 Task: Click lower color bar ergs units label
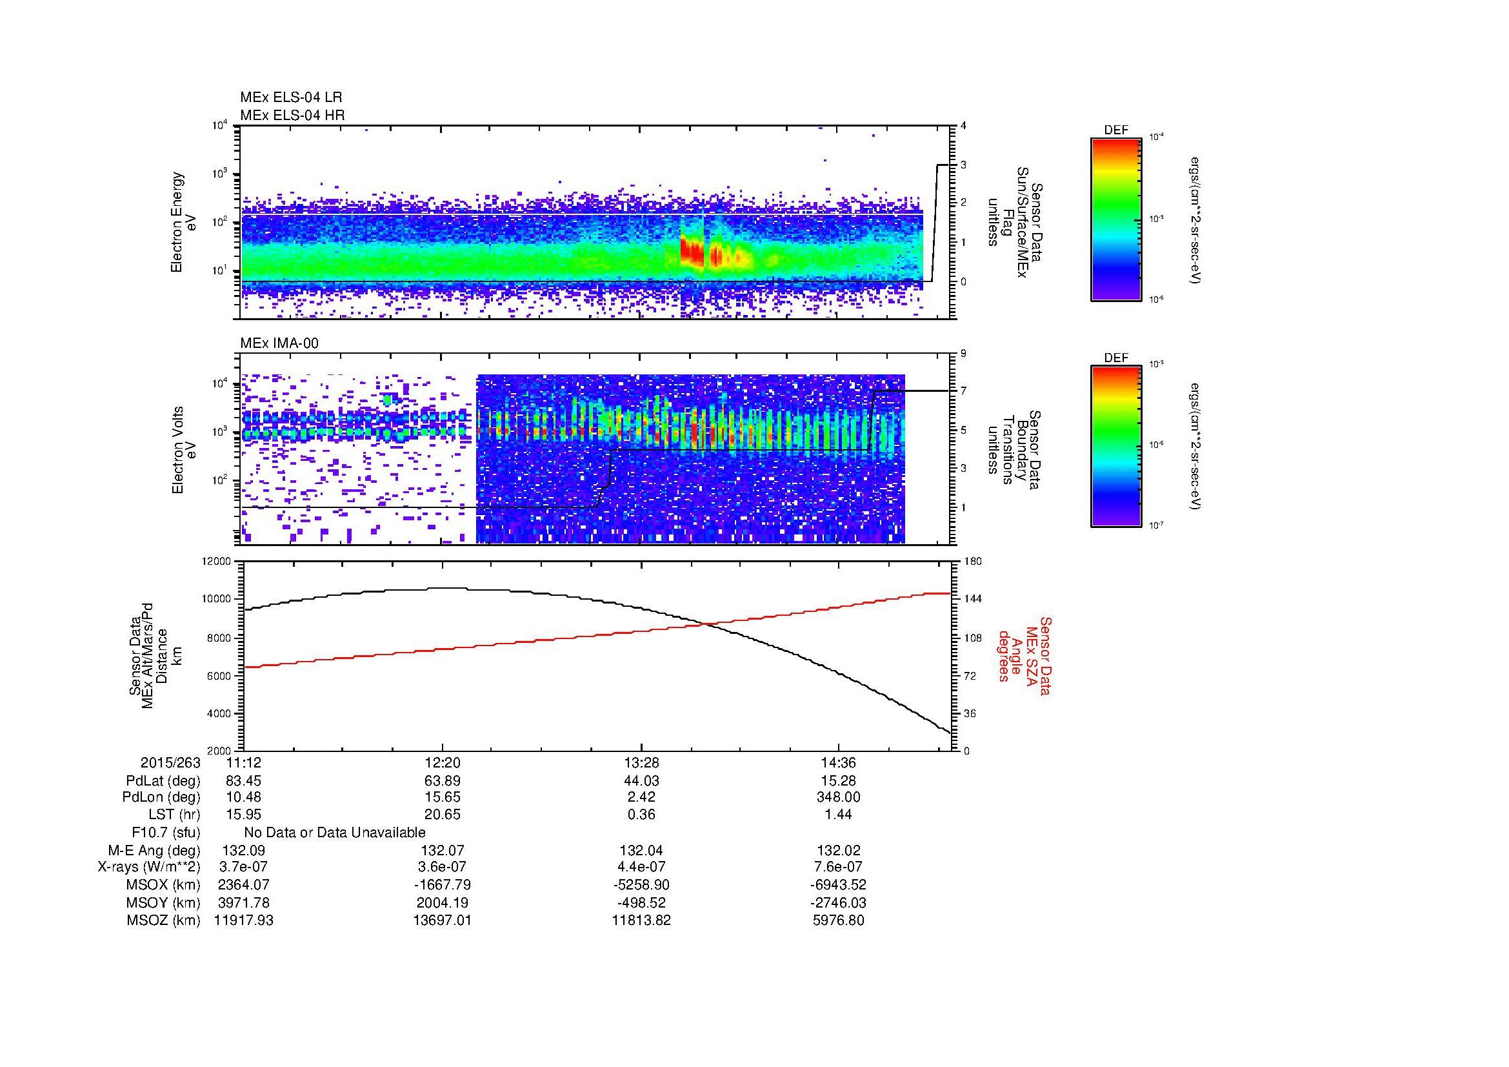pos(1196,447)
